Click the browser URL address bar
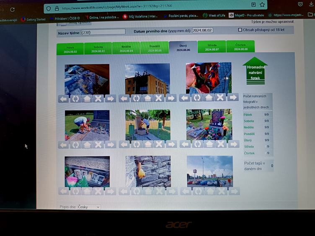 (x=155, y=6)
